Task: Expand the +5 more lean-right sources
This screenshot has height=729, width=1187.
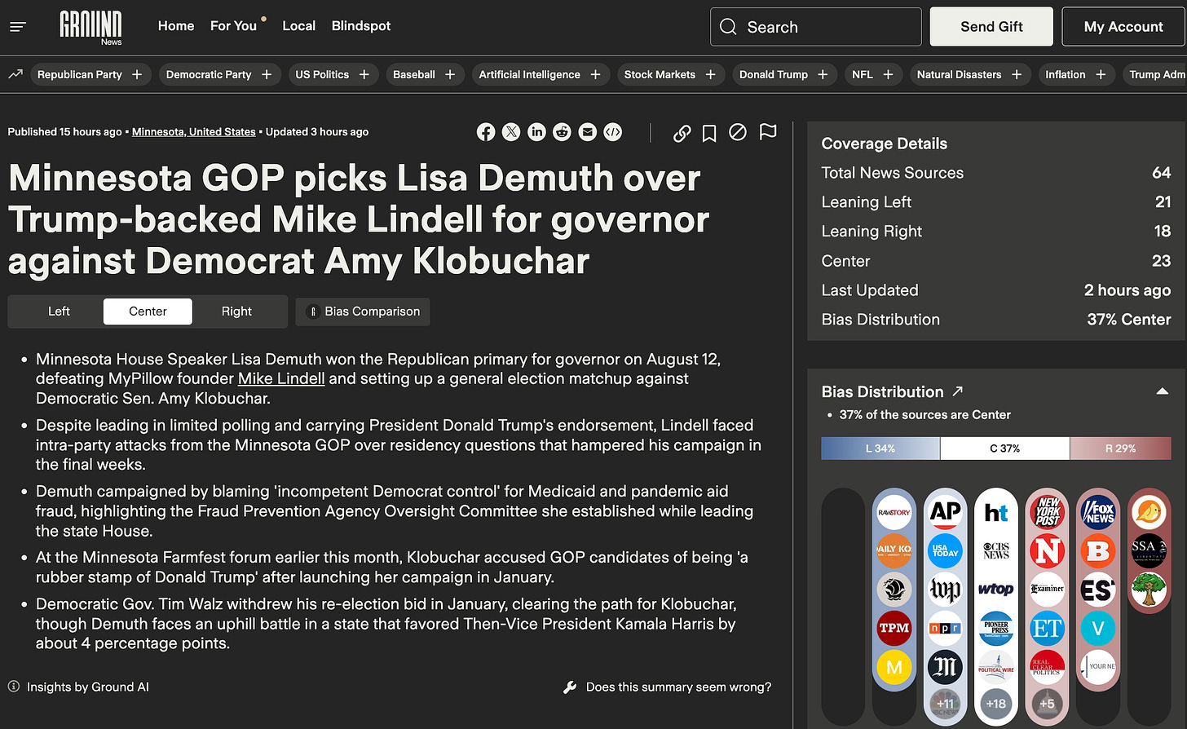Action: point(1047,704)
